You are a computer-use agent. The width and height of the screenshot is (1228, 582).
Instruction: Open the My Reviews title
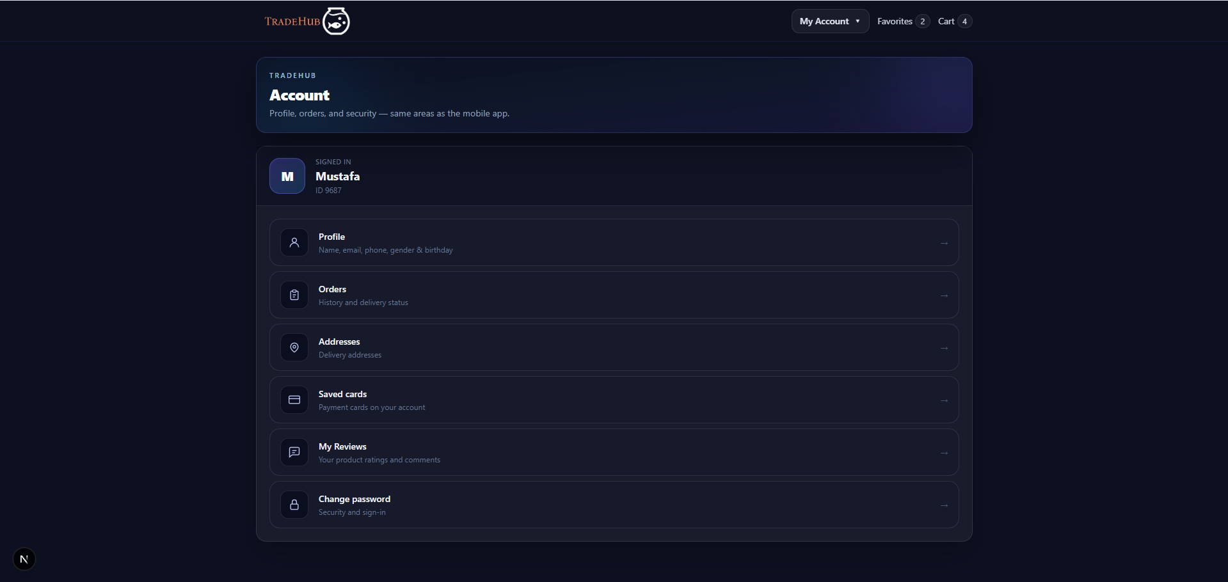tap(342, 446)
